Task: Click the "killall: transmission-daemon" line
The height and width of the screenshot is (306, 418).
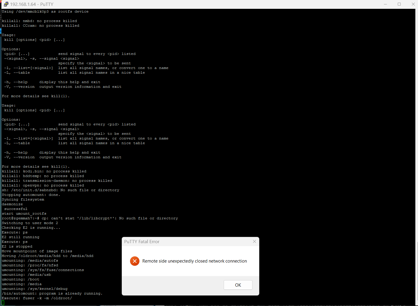Action: coord(57,181)
